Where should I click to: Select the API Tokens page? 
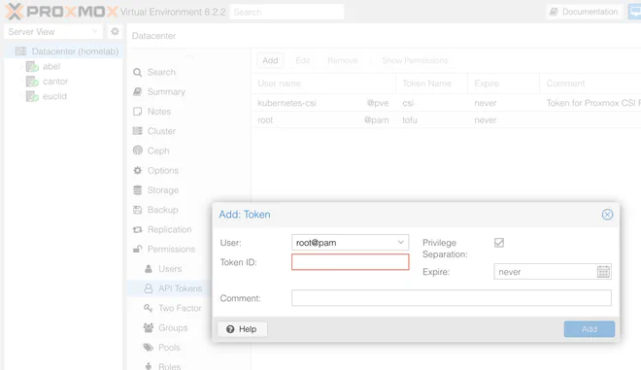180,288
